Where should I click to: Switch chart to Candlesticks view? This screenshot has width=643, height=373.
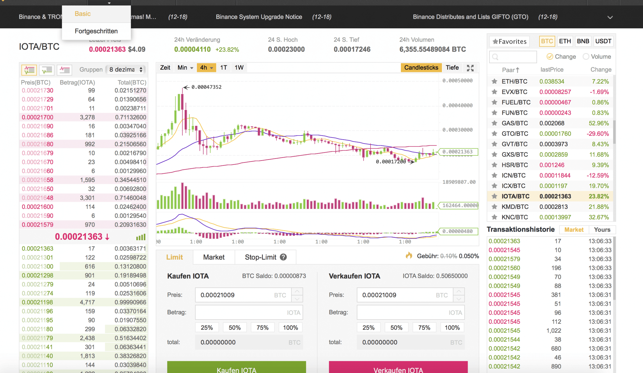(x=421, y=68)
